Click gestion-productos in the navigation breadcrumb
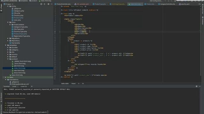 [10, 1]
